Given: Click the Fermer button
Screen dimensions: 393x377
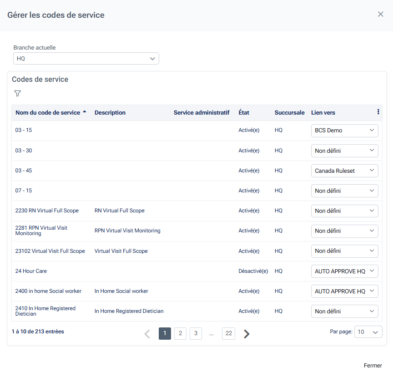Looking at the screenshot, I should pyautogui.click(x=373, y=366).
